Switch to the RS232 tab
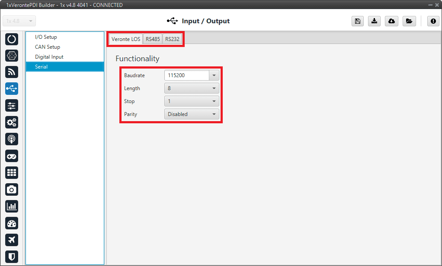 [x=172, y=39]
